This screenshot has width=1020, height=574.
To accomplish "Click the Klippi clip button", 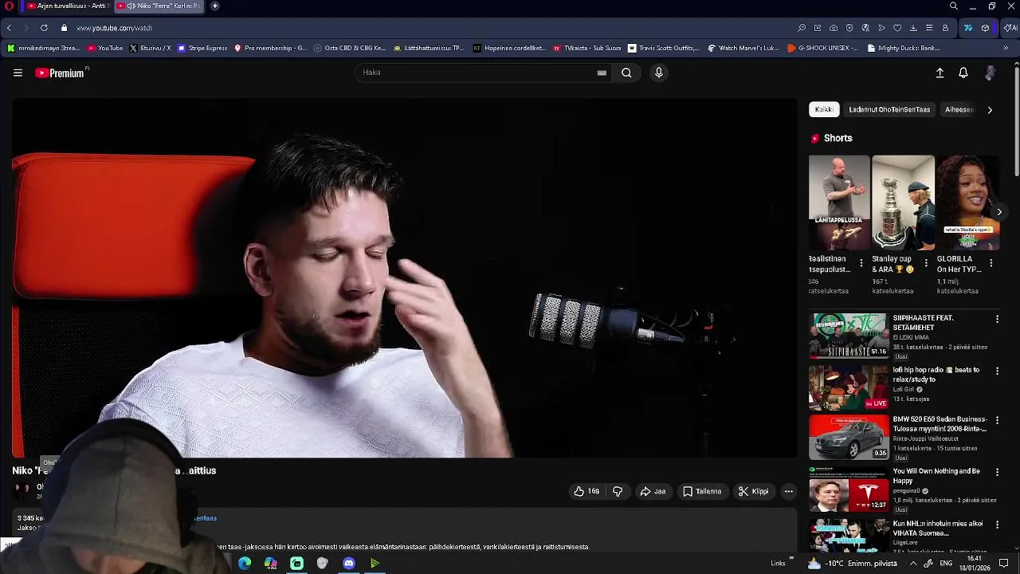I will point(753,491).
